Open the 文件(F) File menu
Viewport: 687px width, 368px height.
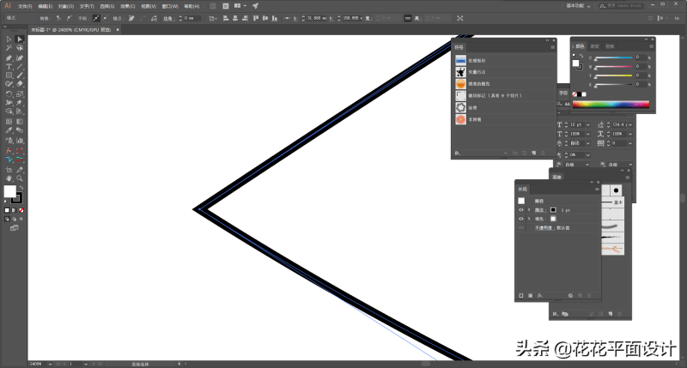(x=24, y=5)
